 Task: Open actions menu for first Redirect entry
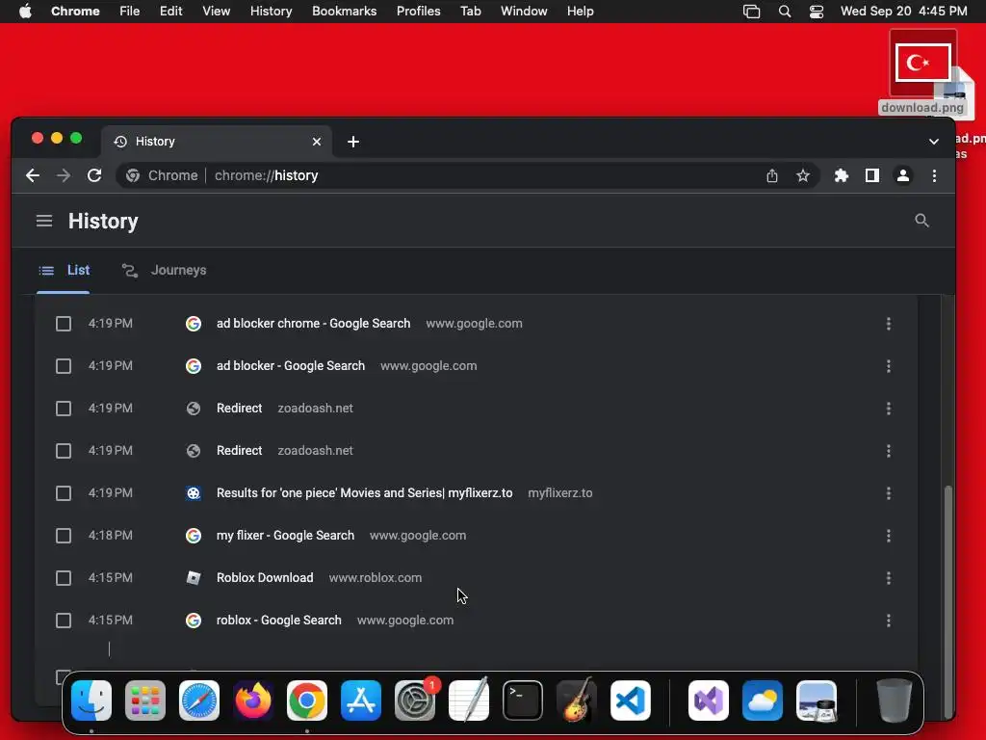(x=889, y=409)
